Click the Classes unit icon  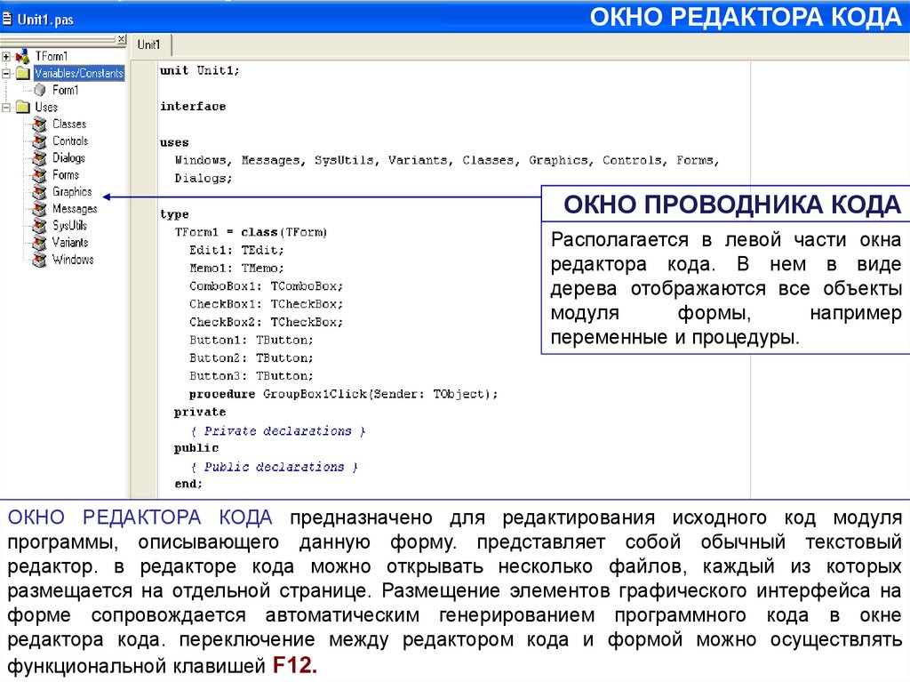(x=39, y=124)
